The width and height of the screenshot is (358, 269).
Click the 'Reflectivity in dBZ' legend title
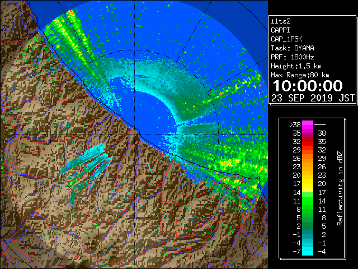point(340,188)
